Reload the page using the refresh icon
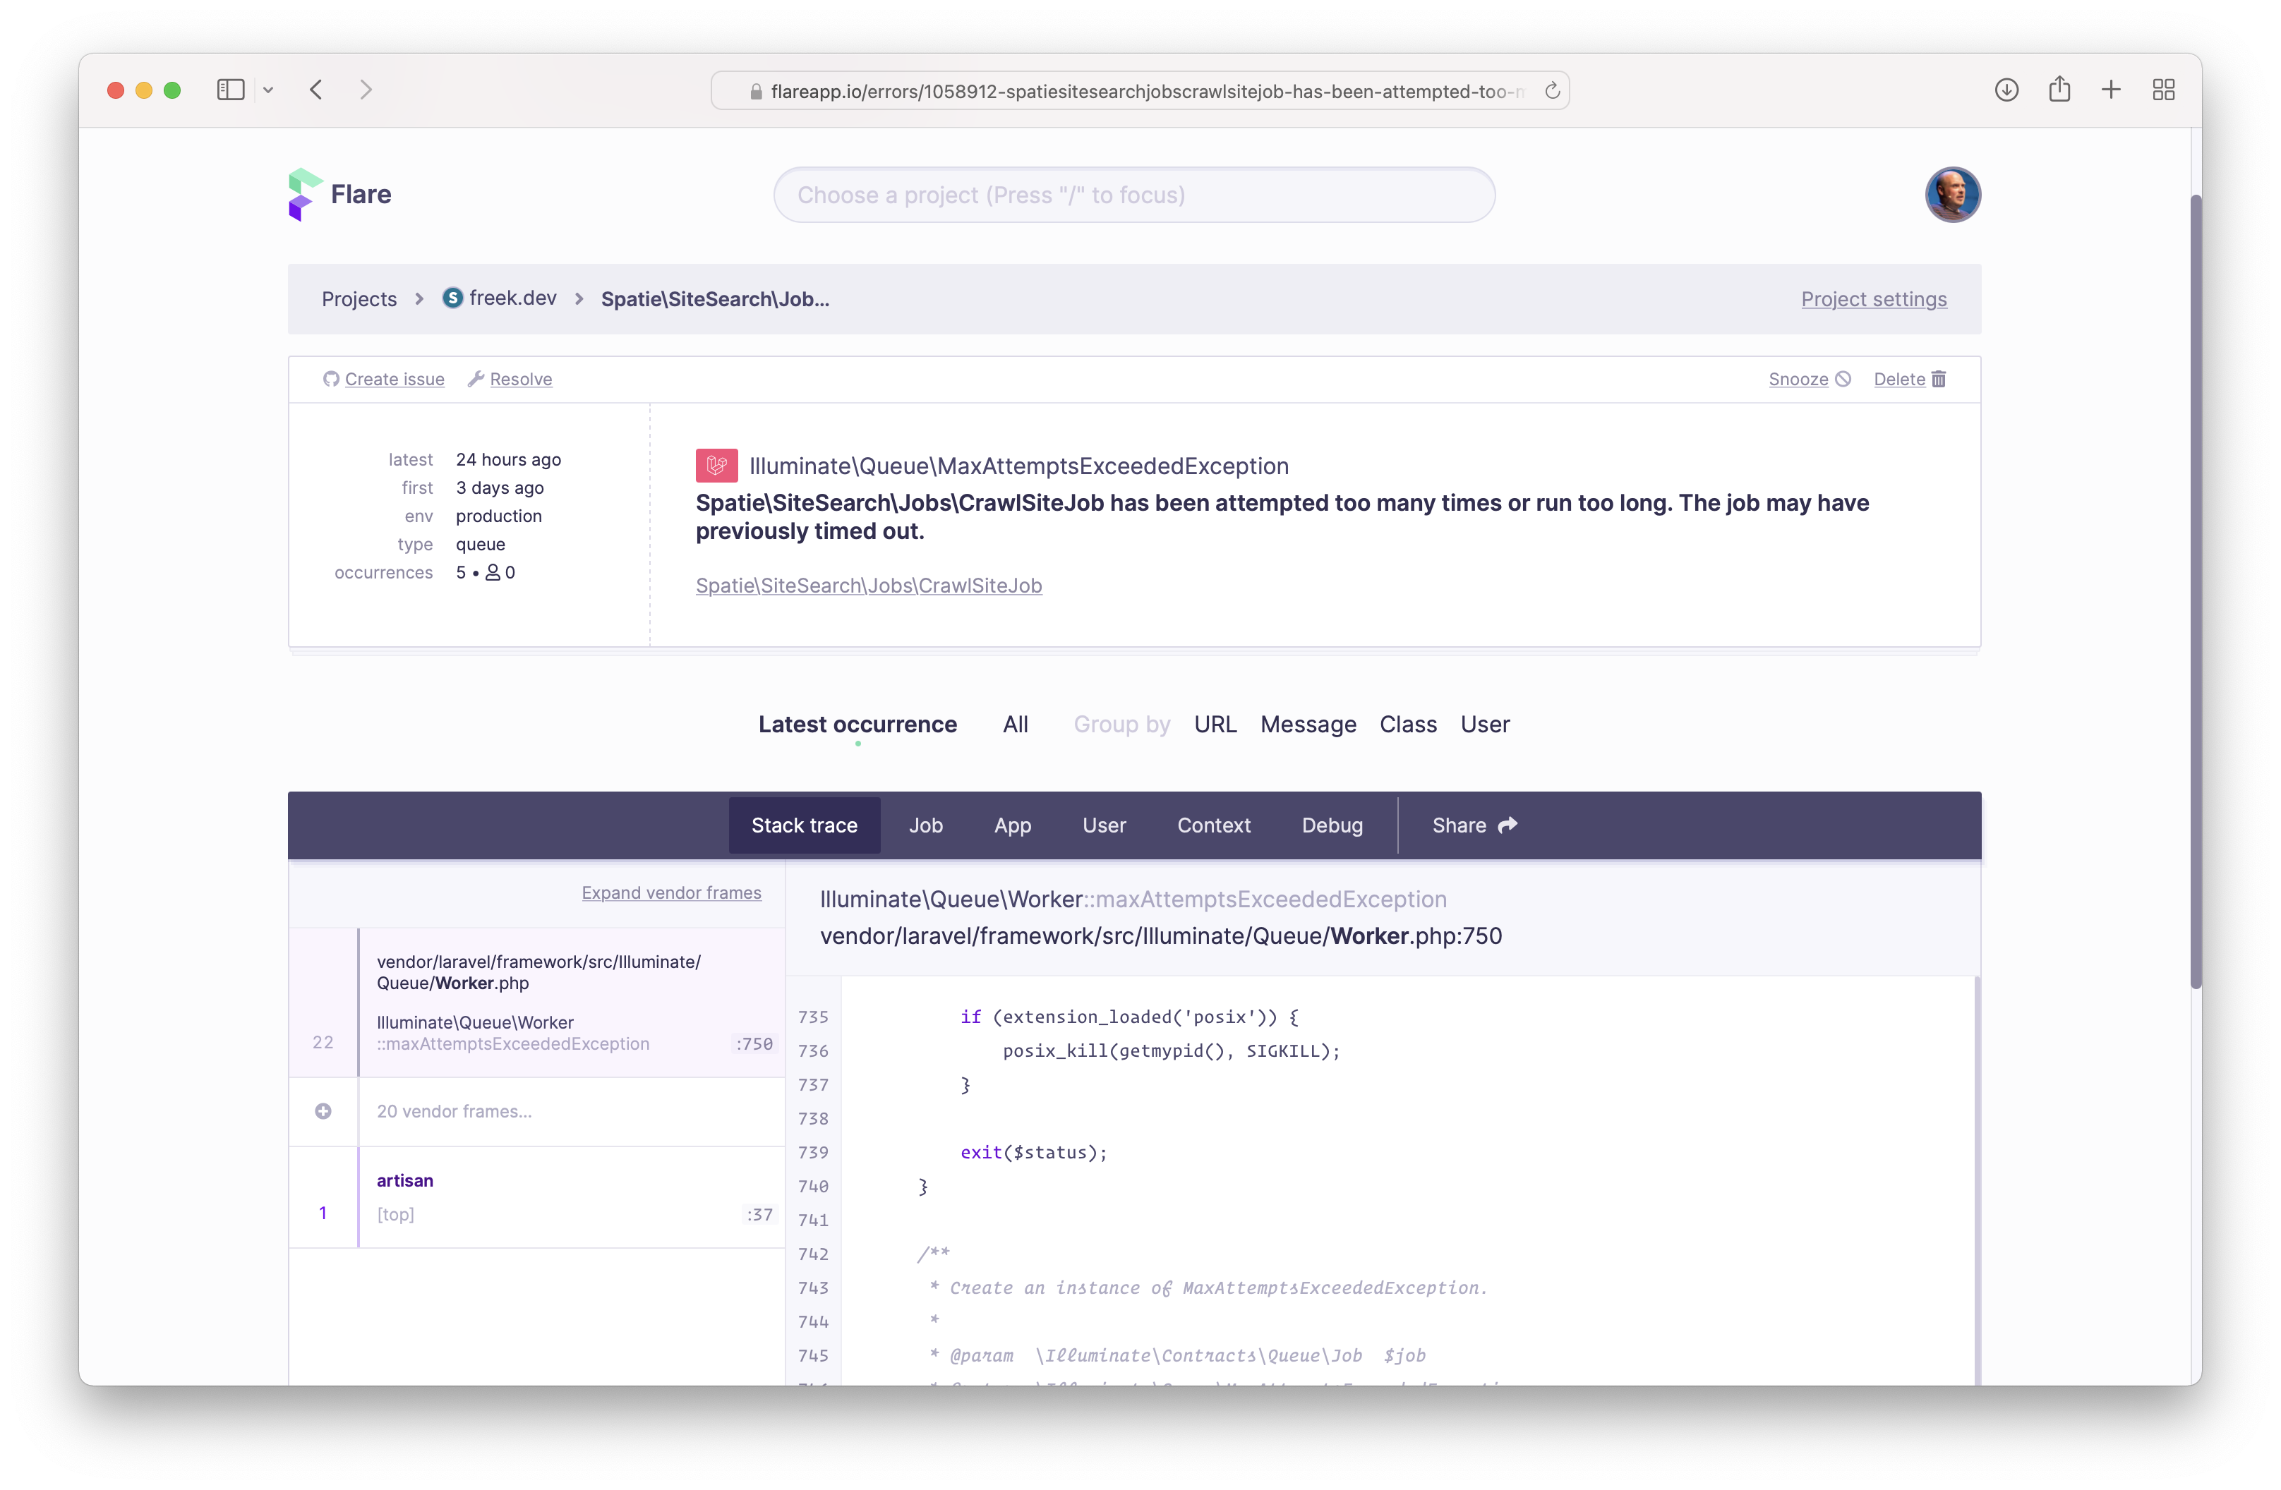The image size is (2281, 1490). [x=1552, y=91]
